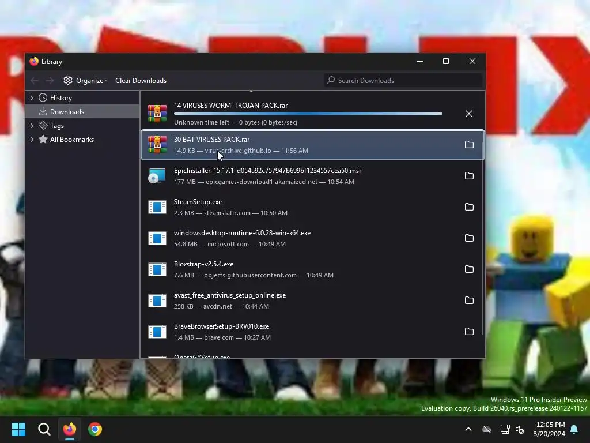Open folder for Bloxstrap-v2.5.4.exe
This screenshot has height=443, width=590.
[x=469, y=269]
